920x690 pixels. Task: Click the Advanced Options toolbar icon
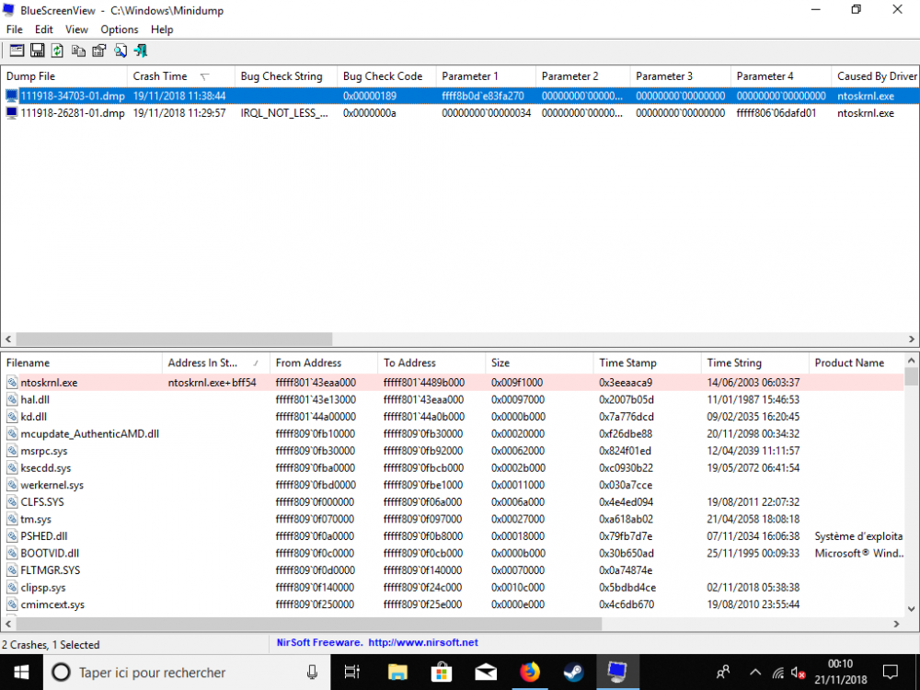pyautogui.click(x=17, y=51)
